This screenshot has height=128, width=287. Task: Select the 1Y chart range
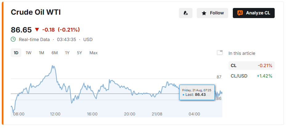[67, 53]
